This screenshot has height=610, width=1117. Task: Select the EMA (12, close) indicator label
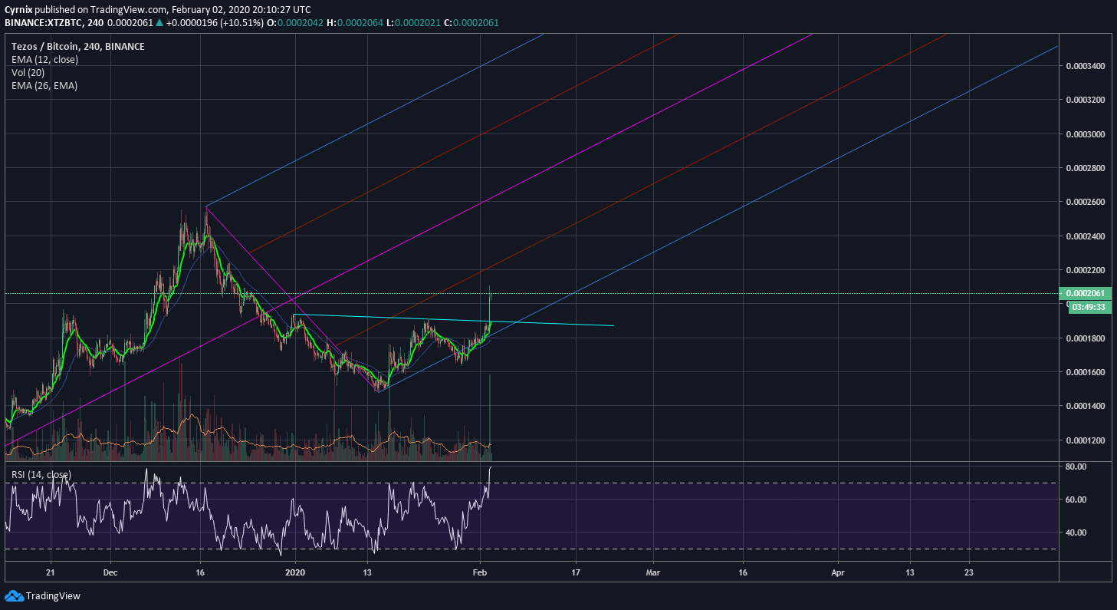pyautogui.click(x=43, y=59)
